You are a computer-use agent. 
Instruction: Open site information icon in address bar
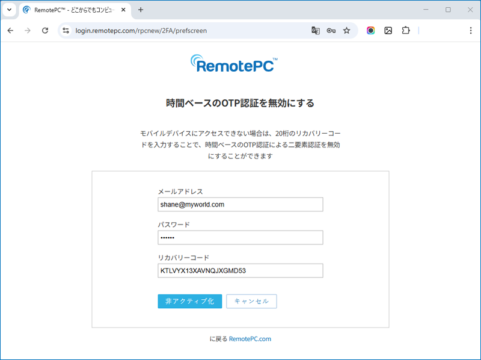click(x=66, y=31)
